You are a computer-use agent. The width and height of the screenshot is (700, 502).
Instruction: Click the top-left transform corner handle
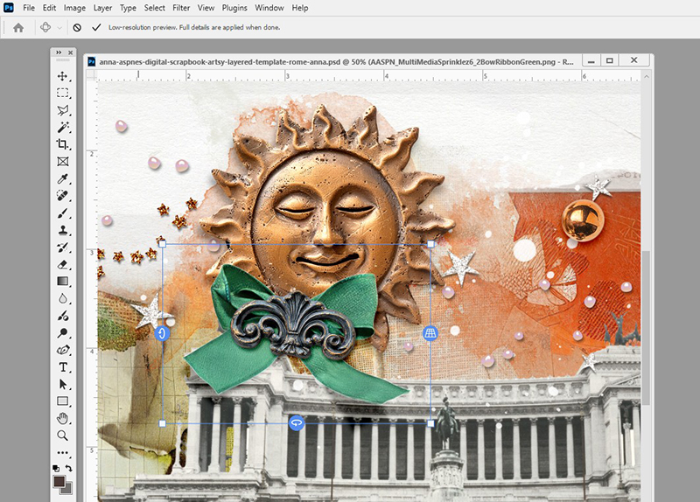163,244
